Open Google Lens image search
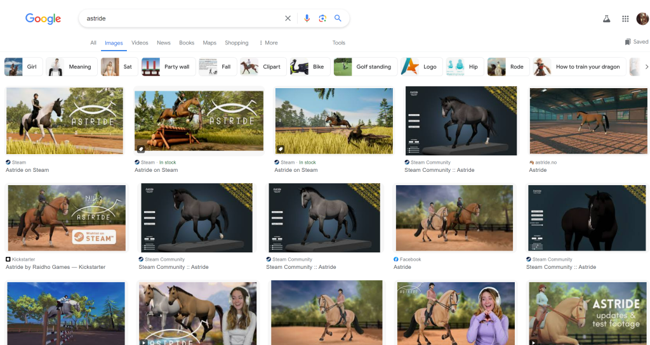 pos(322,18)
